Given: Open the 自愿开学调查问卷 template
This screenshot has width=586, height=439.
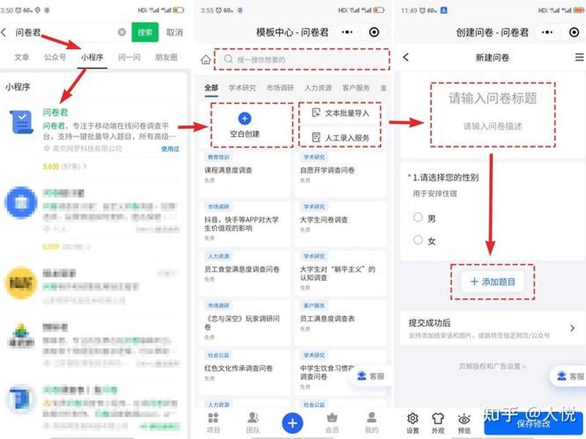Looking at the screenshot, I should [340, 173].
